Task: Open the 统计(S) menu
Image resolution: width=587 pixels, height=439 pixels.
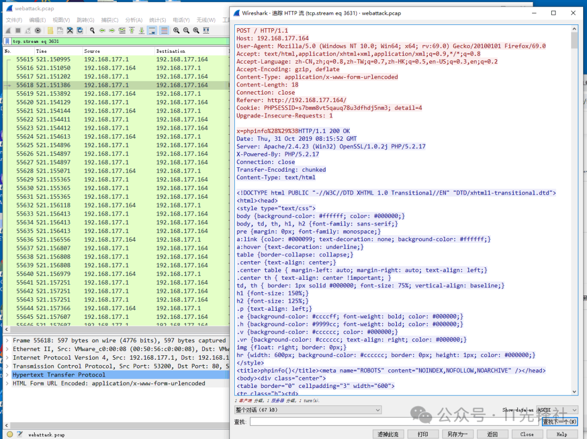Action: pos(158,20)
